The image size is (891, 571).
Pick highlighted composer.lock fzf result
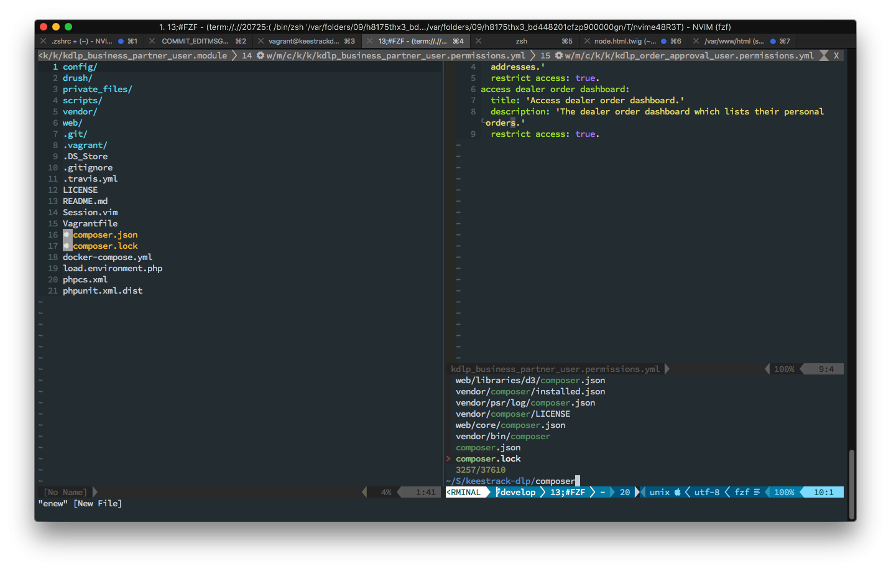(x=488, y=458)
